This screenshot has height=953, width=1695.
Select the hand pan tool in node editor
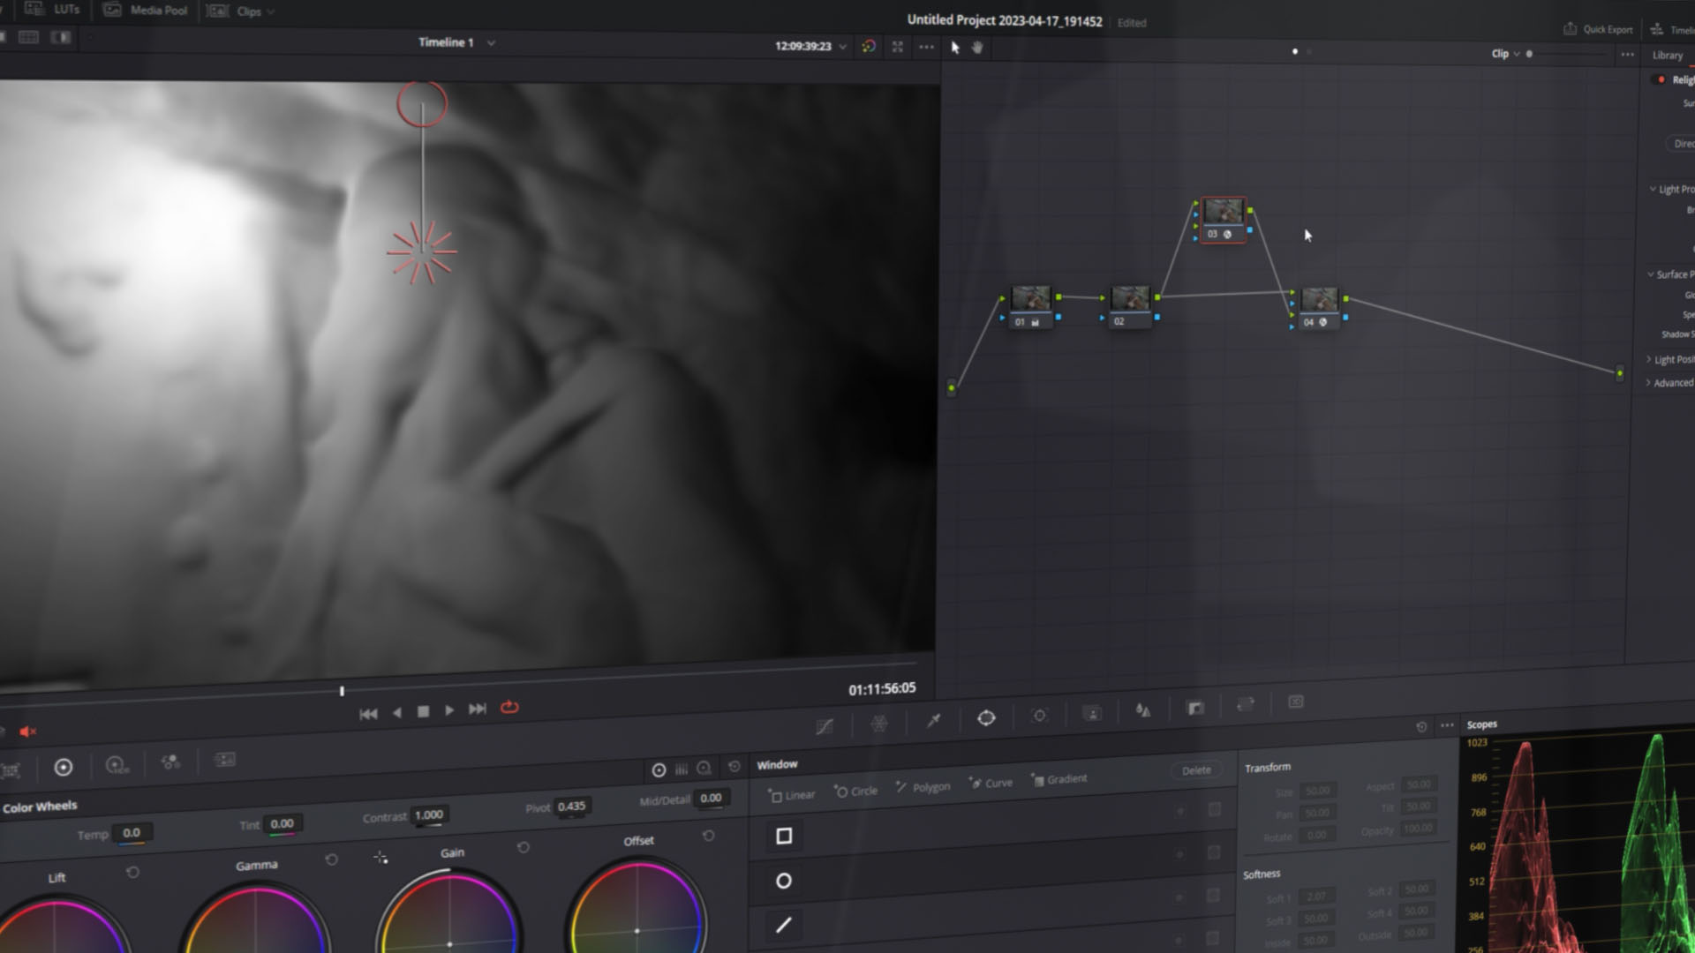[977, 48]
